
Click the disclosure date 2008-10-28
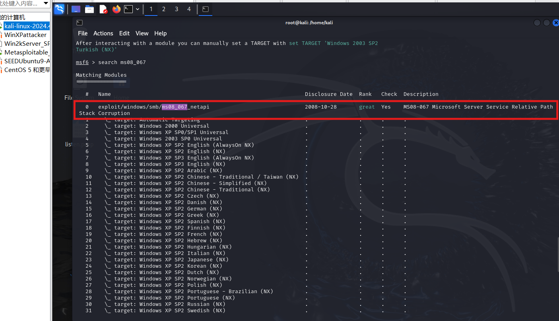coord(321,107)
